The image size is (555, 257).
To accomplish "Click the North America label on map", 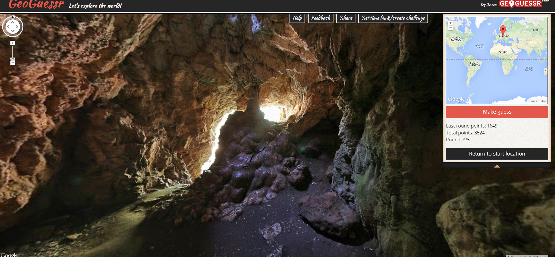I will coord(456,39).
